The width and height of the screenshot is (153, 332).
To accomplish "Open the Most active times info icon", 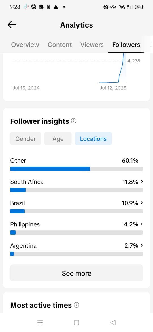I will click(x=76, y=305).
